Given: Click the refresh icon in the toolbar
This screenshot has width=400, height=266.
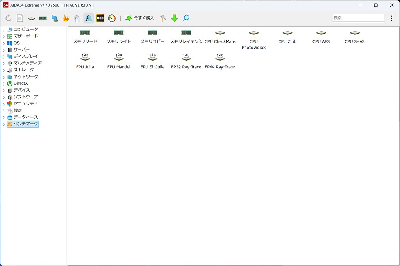Looking at the screenshot, I should click(x=9, y=18).
